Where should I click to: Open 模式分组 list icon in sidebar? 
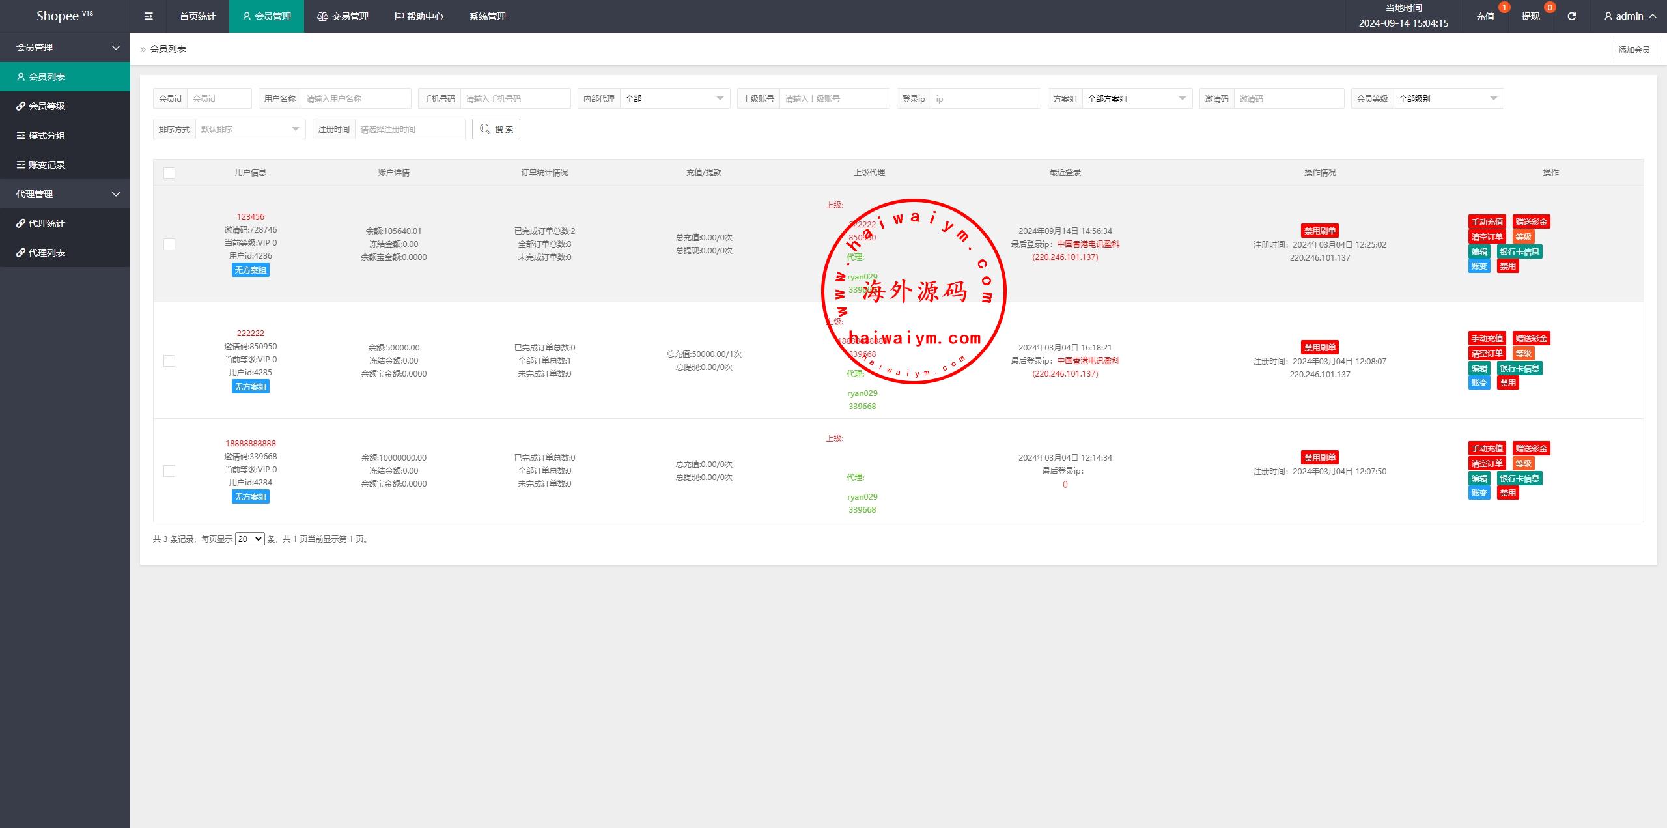click(x=21, y=136)
